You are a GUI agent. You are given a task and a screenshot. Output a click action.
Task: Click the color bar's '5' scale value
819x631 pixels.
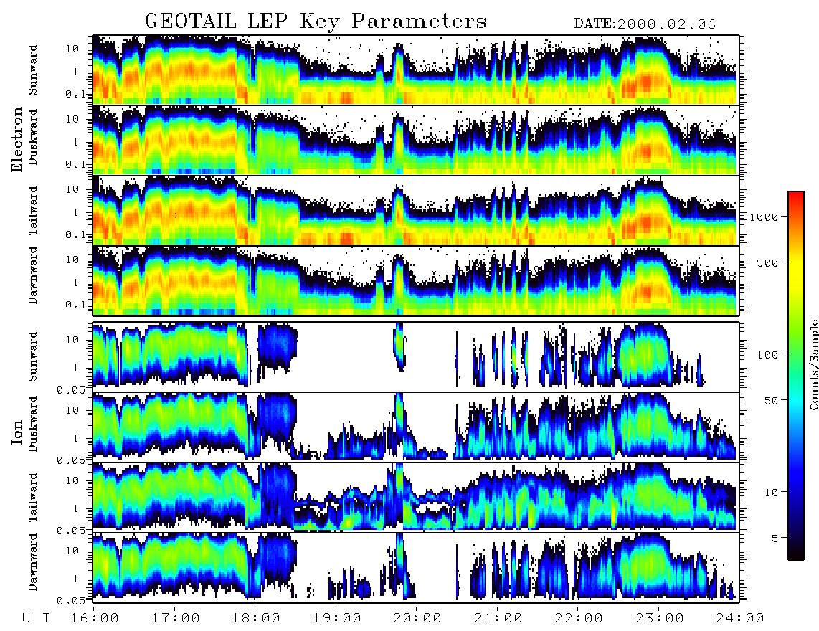(x=775, y=538)
